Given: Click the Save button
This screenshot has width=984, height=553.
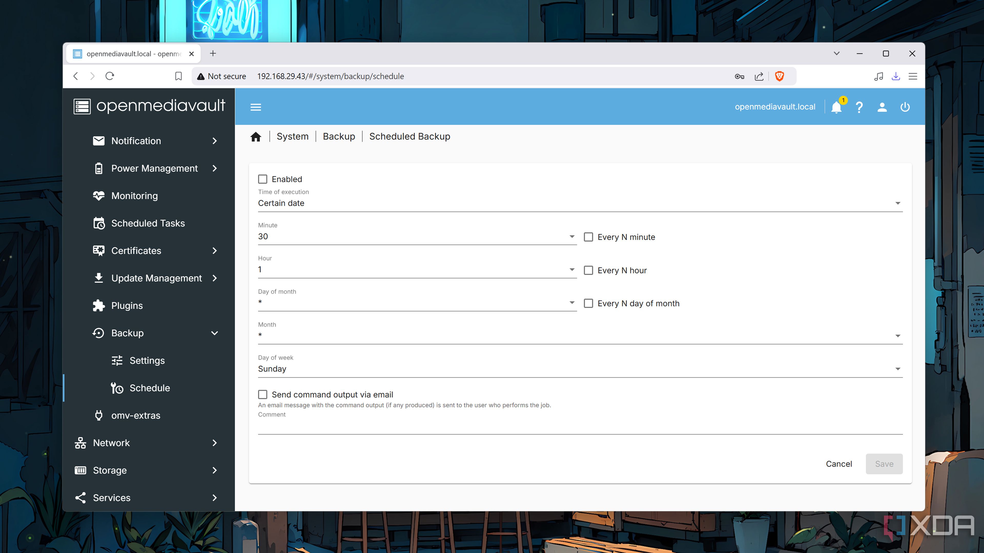Looking at the screenshot, I should click(x=884, y=464).
